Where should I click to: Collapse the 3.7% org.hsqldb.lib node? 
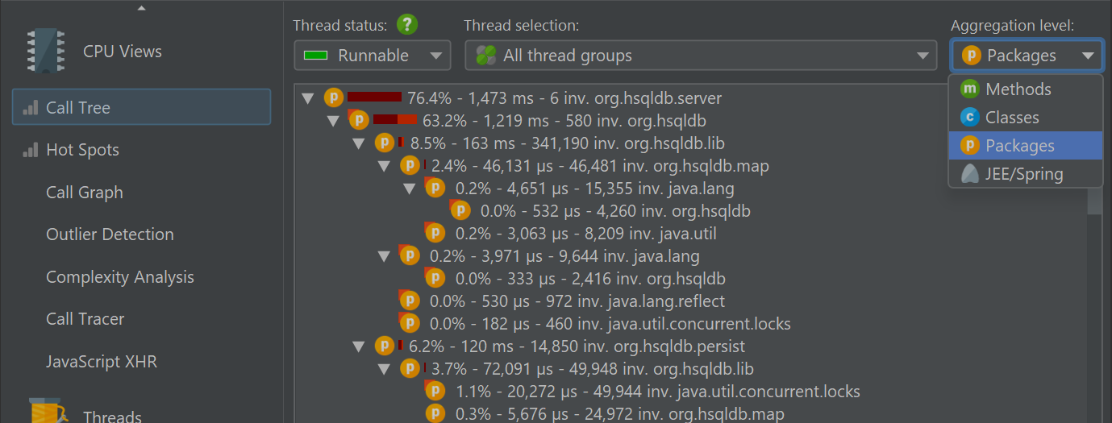tap(385, 370)
